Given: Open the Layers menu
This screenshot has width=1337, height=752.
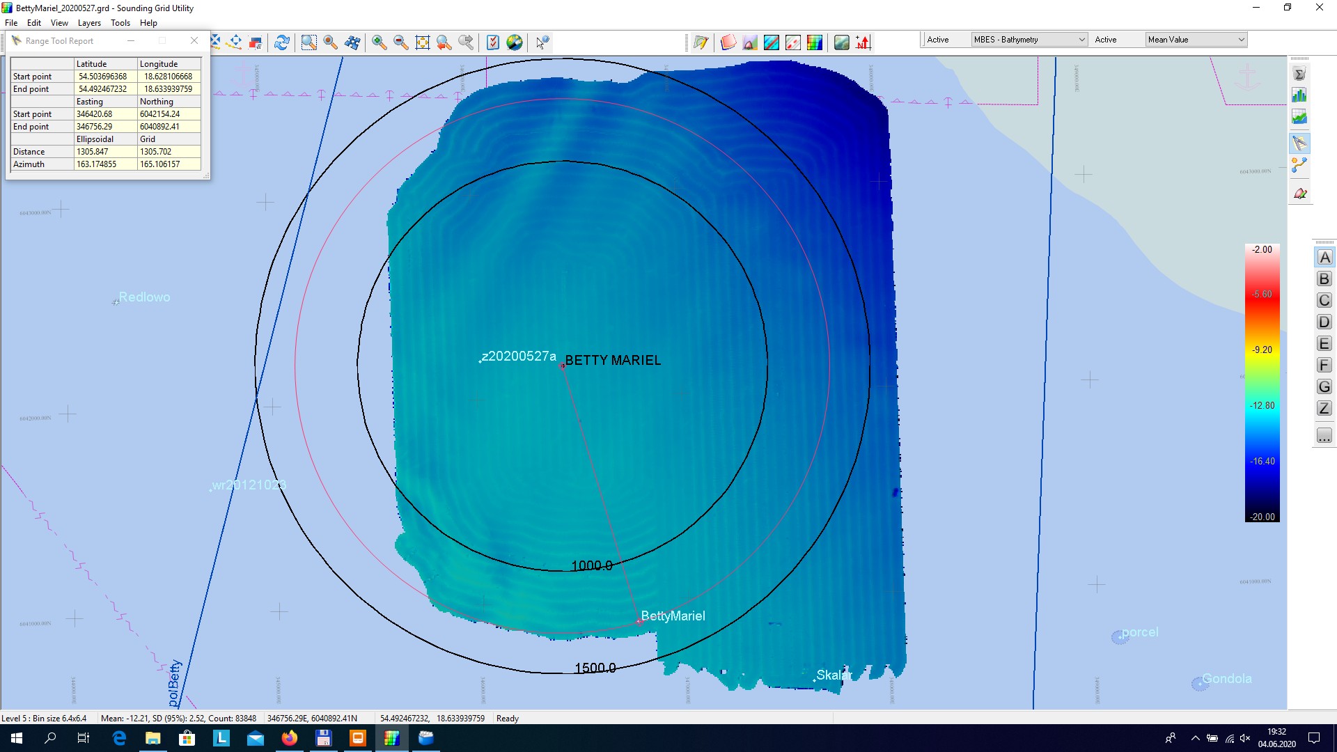Looking at the screenshot, I should (89, 23).
